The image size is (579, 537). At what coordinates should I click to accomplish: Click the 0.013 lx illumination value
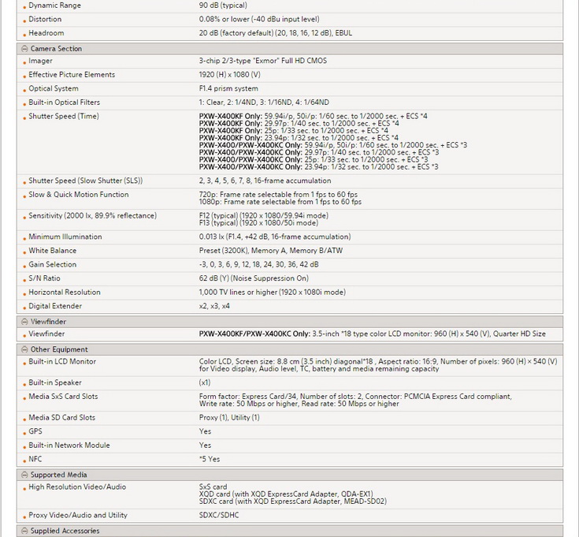point(275,237)
